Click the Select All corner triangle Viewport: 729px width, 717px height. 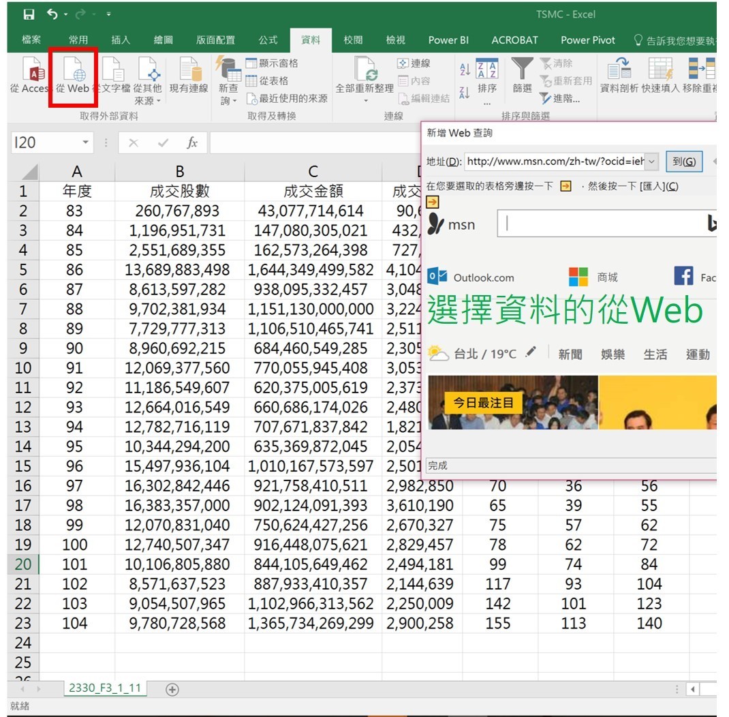(30, 172)
